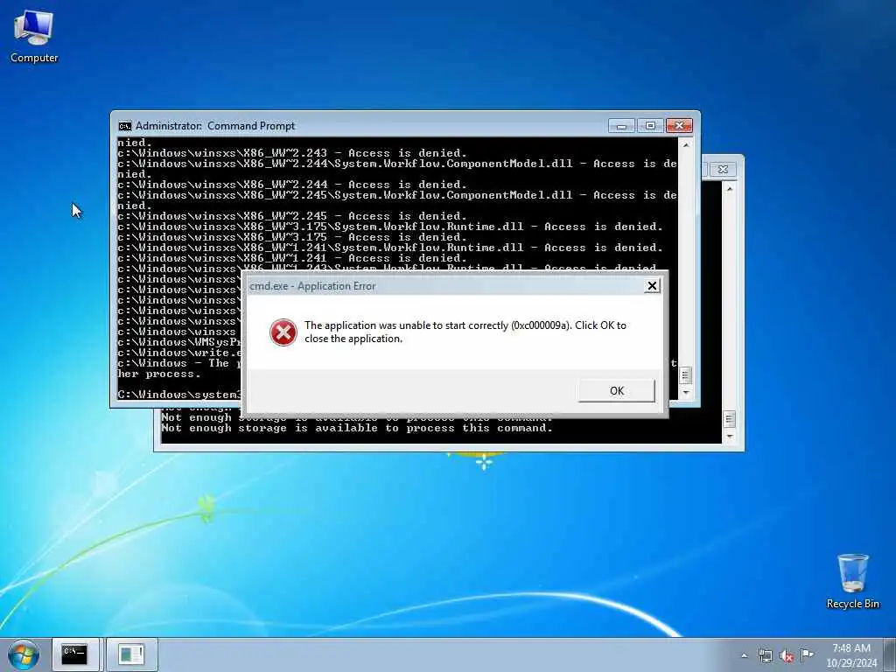
Task: Click the Show desktop strip
Action: 890,654
